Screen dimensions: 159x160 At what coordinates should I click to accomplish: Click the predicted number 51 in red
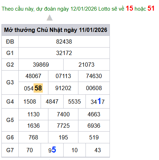[x=151, y=9]
